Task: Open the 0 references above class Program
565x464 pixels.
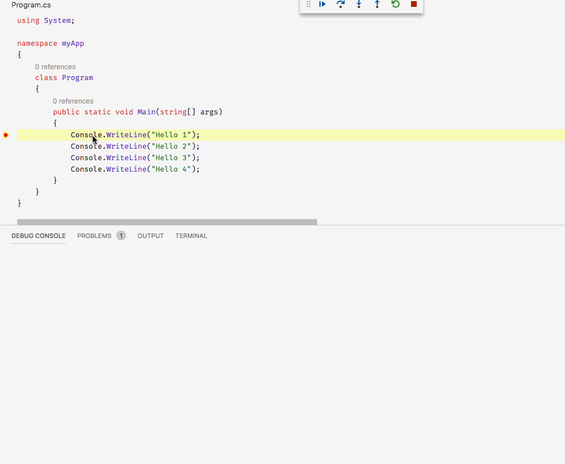Action: [x=55, y=66]
